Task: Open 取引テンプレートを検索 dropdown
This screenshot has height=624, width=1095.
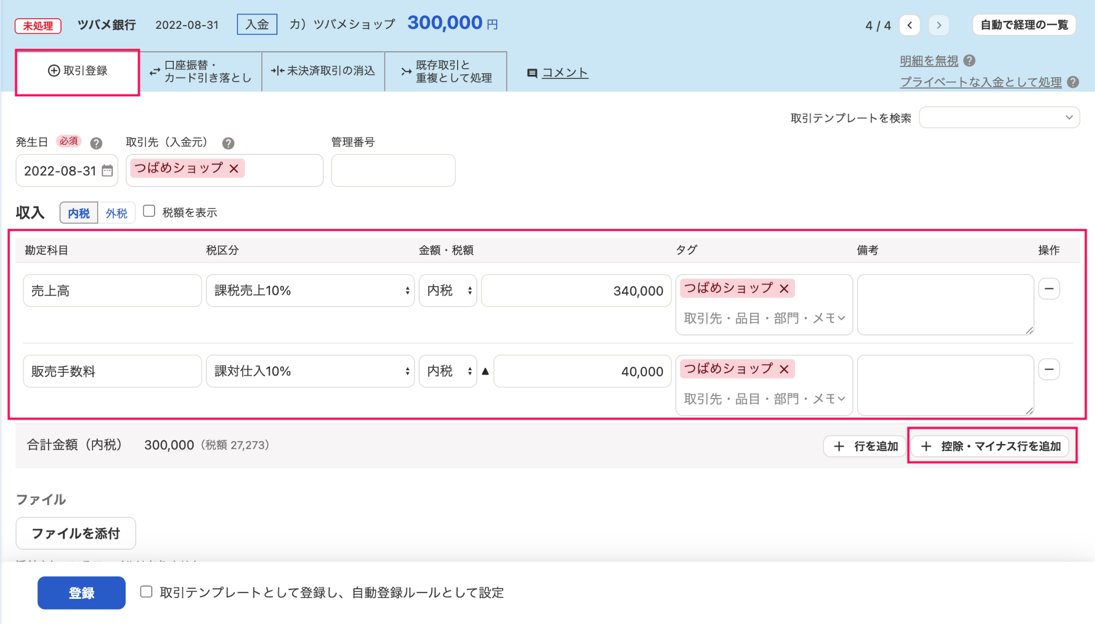Action: point(999,118)
